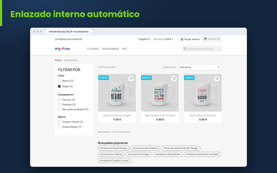This screenshot has width=277, height=173.
Task: Check the Blanco (3) color filter
Action: pyautogui.click(x=59, y=81)
